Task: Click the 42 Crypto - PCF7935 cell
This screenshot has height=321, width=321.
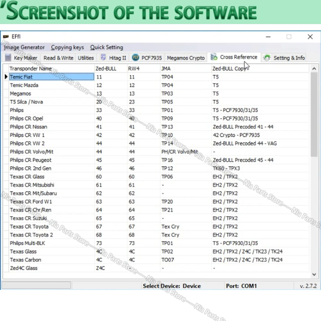Action: coord(260,135)
